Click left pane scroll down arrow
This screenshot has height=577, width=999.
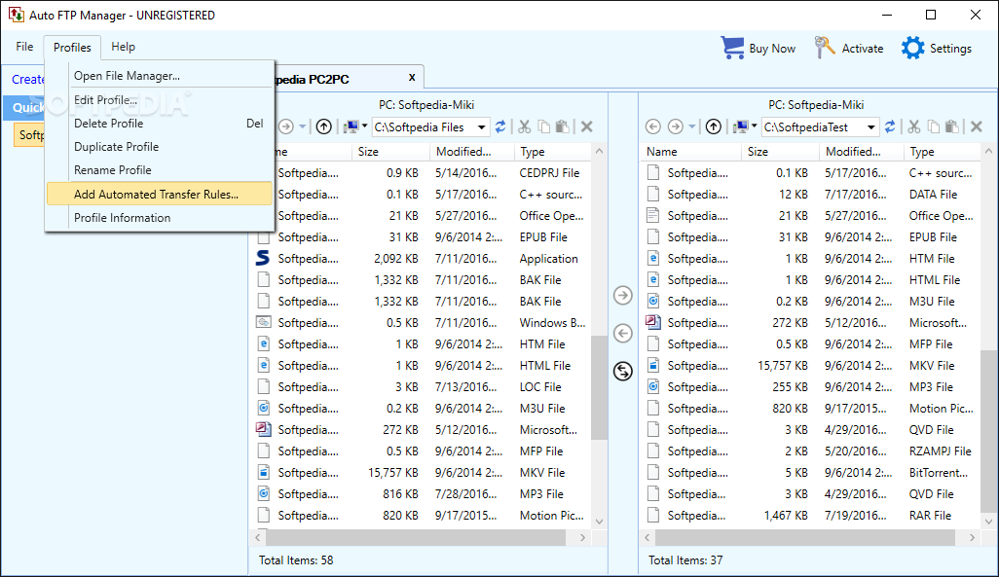click(599, 521)
